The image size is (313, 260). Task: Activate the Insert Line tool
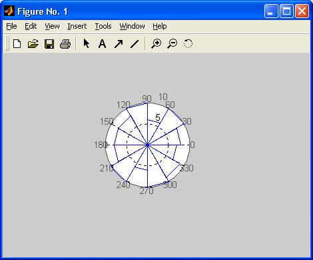[x=135, y=43]
